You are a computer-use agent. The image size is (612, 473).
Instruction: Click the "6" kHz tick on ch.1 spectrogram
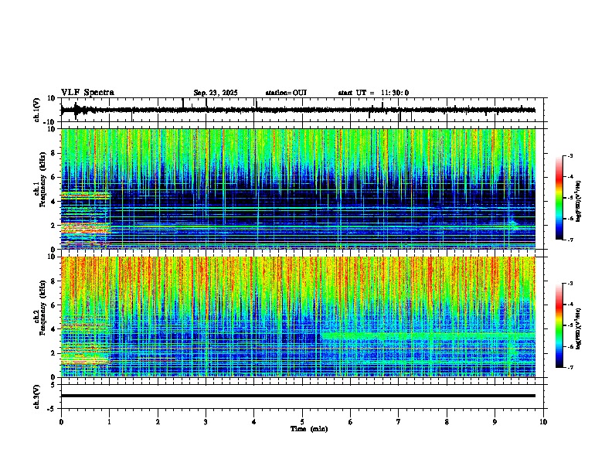[54, 177]
